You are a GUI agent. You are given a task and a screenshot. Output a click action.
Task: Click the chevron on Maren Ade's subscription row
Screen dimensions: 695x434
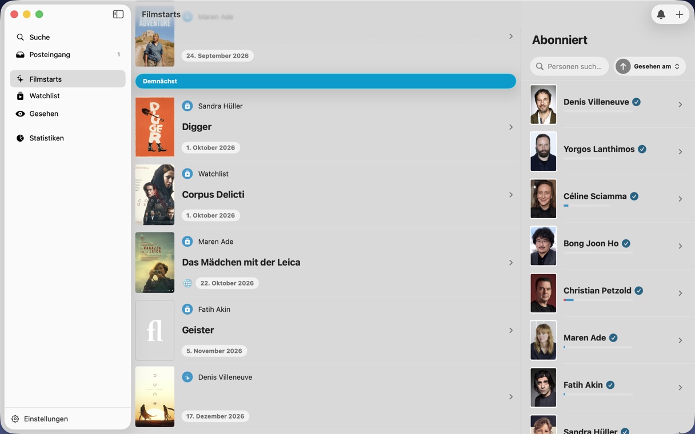(x=680, y=340)
